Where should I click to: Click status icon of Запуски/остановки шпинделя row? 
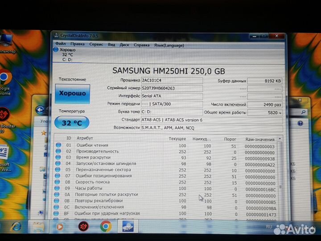(58, 163)
